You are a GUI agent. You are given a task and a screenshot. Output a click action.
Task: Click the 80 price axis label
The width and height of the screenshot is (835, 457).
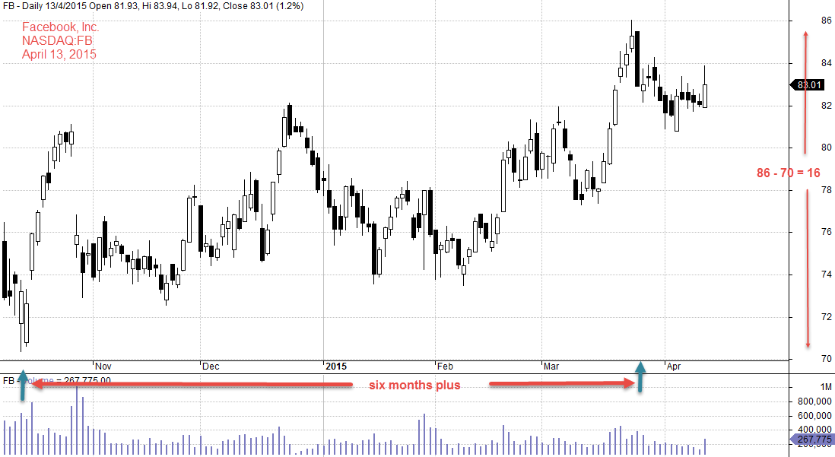tap(826, 148)
